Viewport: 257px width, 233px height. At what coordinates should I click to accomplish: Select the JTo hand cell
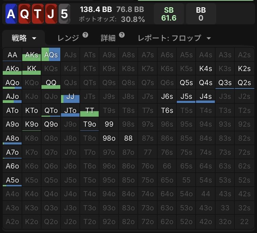(70, 110)
